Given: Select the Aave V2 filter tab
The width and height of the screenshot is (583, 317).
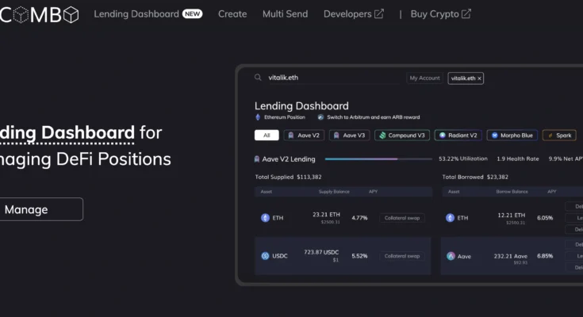Looking at the screenshot, I should pos(304,136).
